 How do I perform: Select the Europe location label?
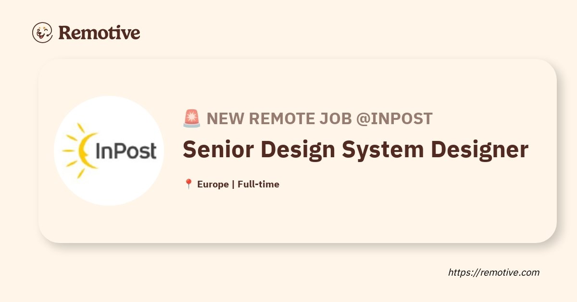pyautogui.click(x=213, y=185)
